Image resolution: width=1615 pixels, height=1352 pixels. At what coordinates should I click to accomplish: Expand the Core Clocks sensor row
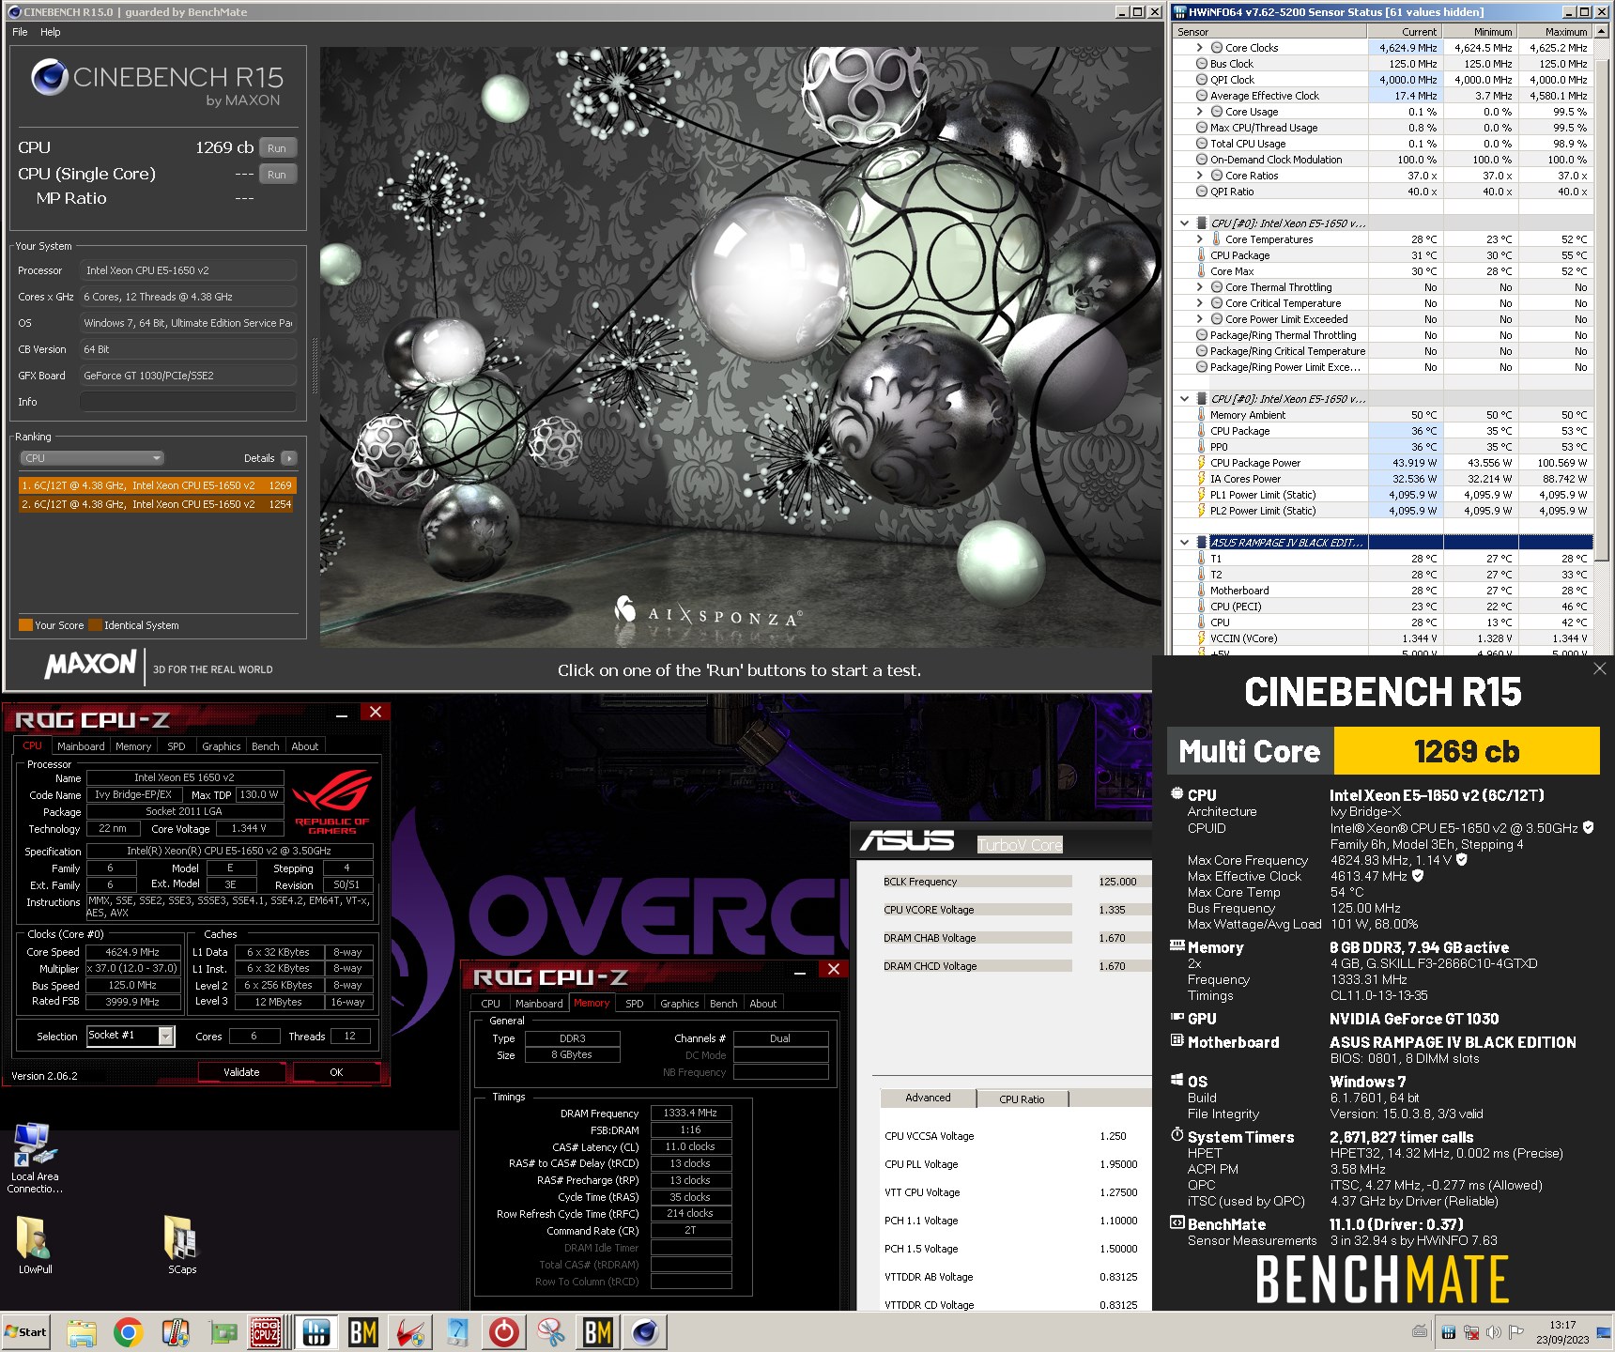(x=1199, y=47)
